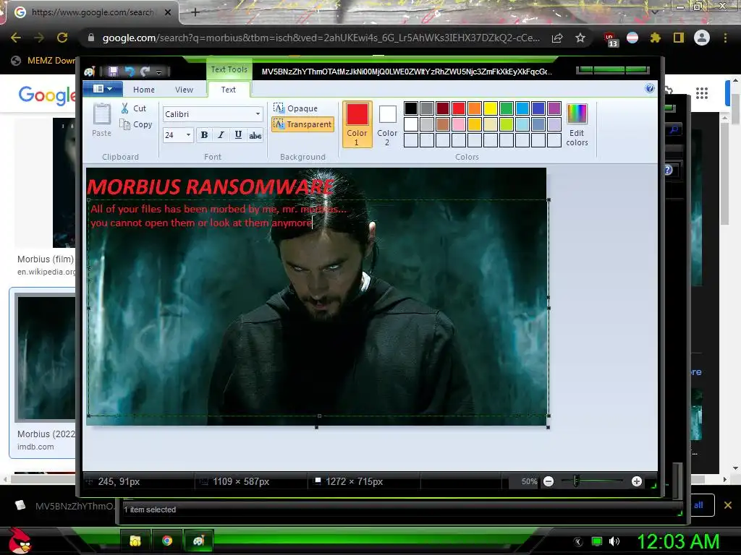Select the Text ribbon tab

[228, 90]
